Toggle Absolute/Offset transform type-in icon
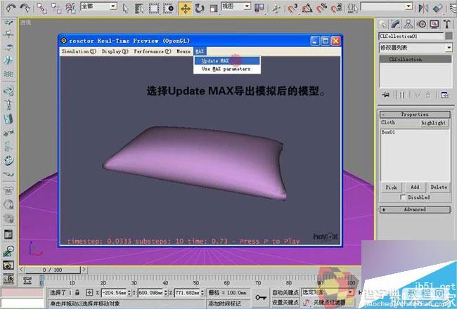This screenshot has width=457, height=309. 89,292
